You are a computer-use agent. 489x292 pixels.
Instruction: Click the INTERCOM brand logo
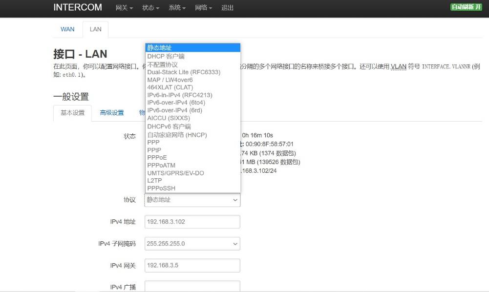pyautogui.click(x=78, y=7)
